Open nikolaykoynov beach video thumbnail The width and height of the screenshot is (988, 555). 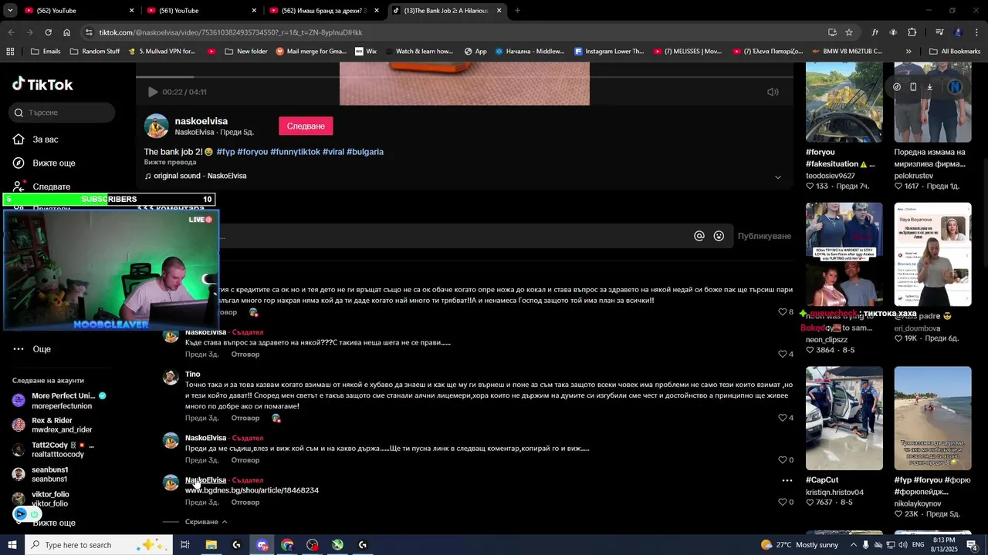click(932, 418)
